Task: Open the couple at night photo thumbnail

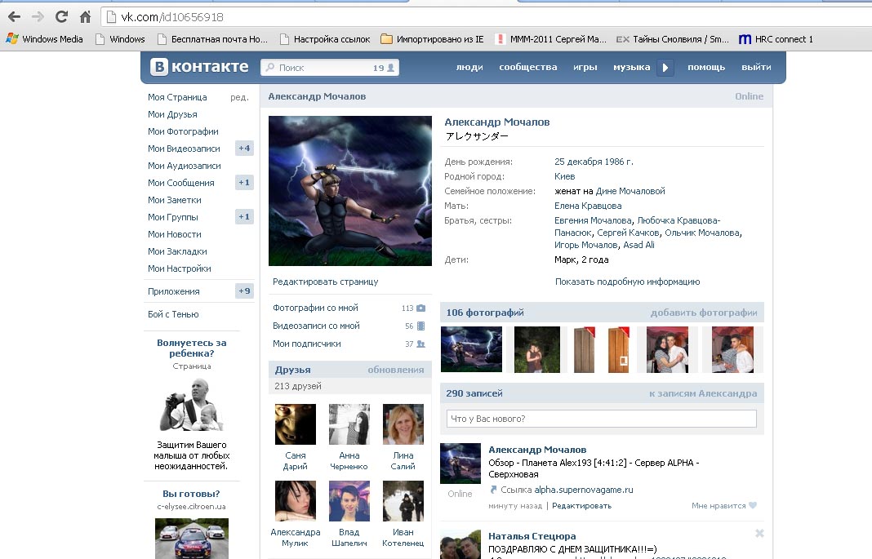Action: 536,349
